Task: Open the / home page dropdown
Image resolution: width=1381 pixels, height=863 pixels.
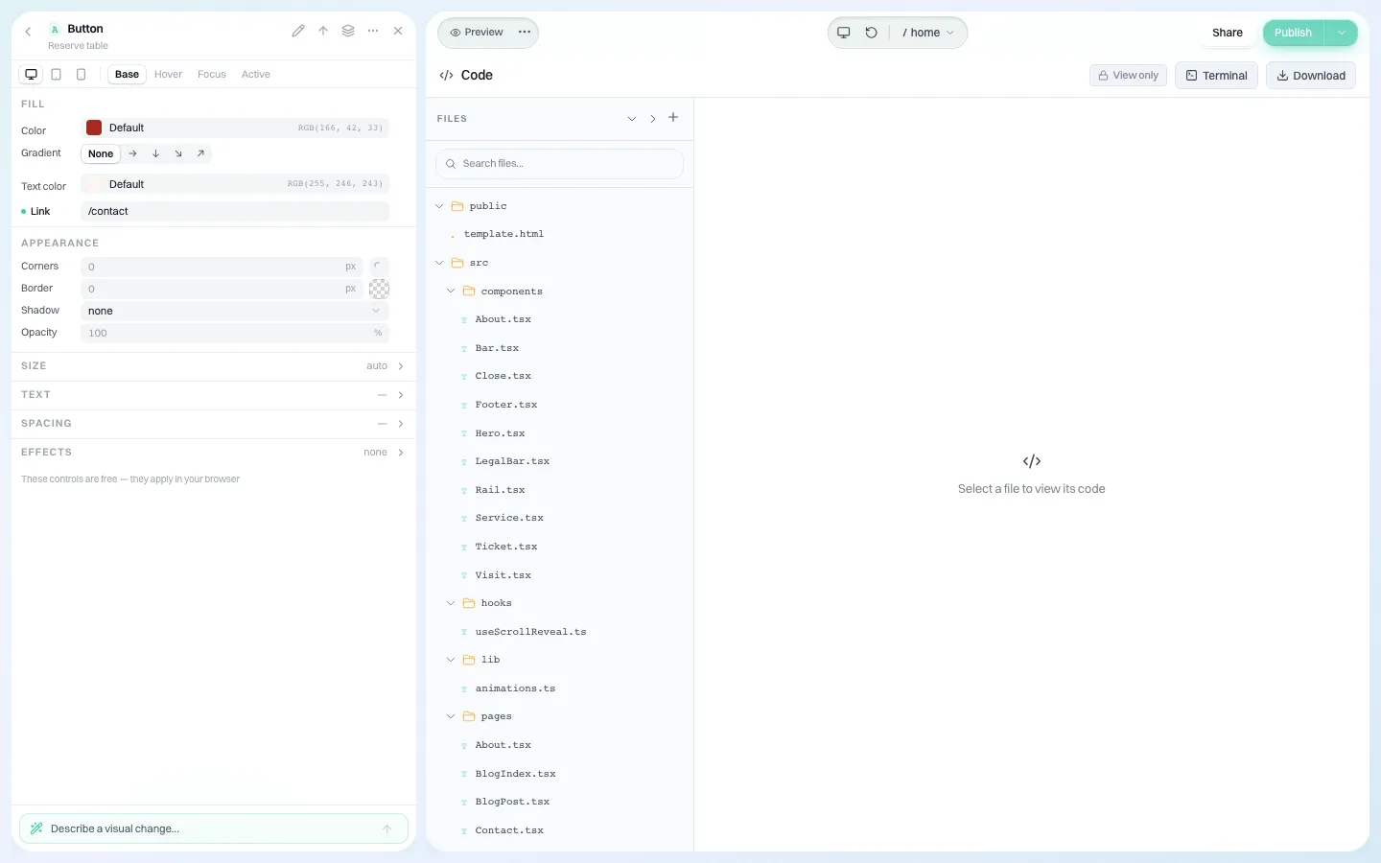Action: click(927, 33)
